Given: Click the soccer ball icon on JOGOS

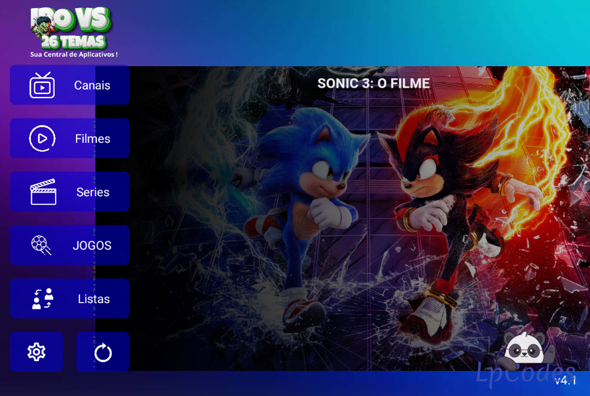Looking at the screenshot, I should pos(41,245).
